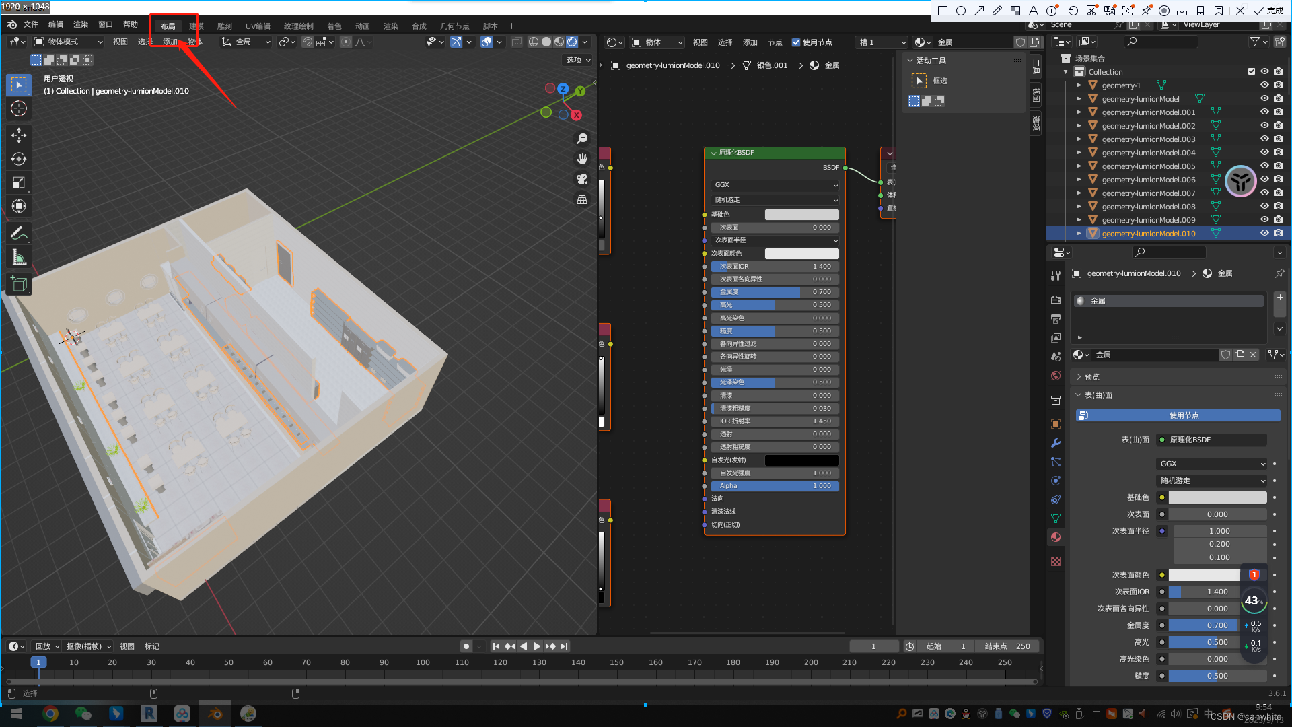Image resolution: width=1292 pixels, height=727 pixels.
Task: Open the 物体模式 mode dropdown
Action: tap(69, 42)
